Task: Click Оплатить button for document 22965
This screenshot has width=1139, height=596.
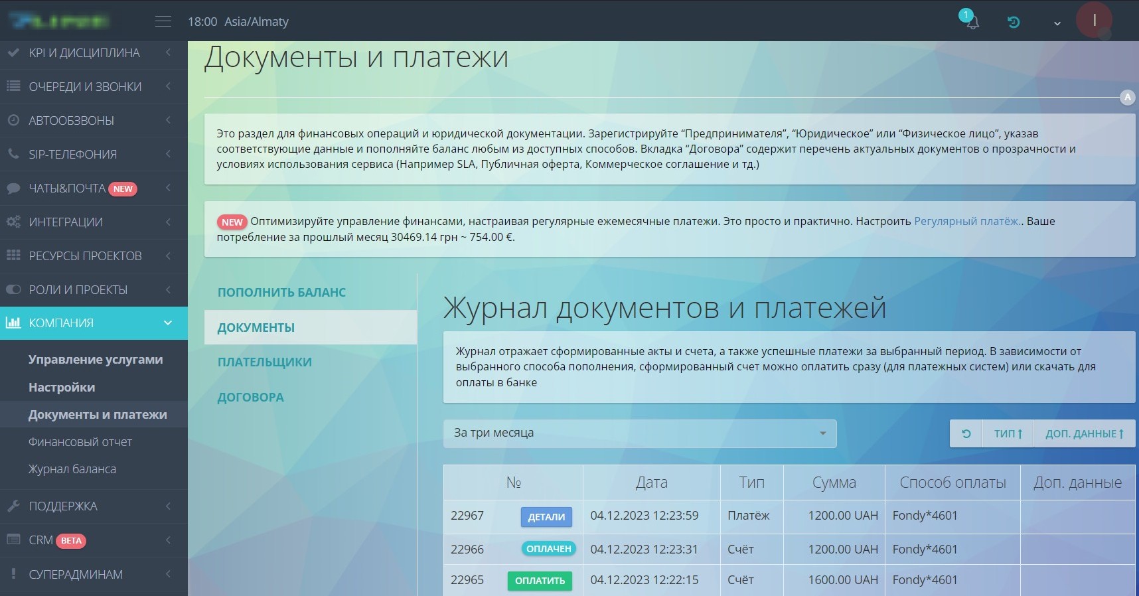Action: coord(540,580)
